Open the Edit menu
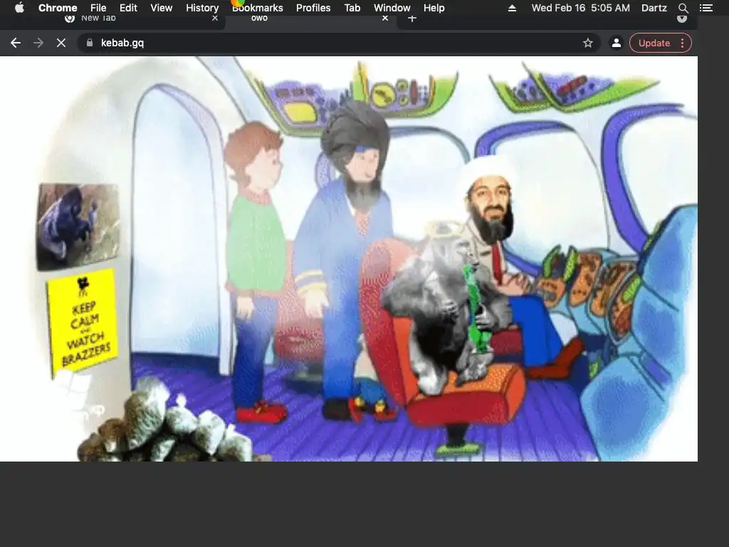The image size is (729, 547). (x=128, y=8)
